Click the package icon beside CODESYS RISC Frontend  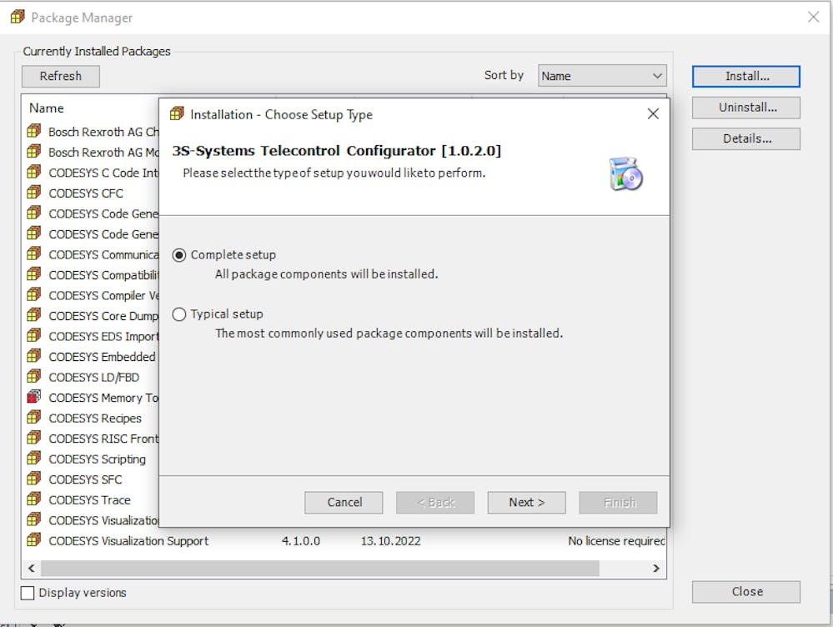click(x=33, y=437)
